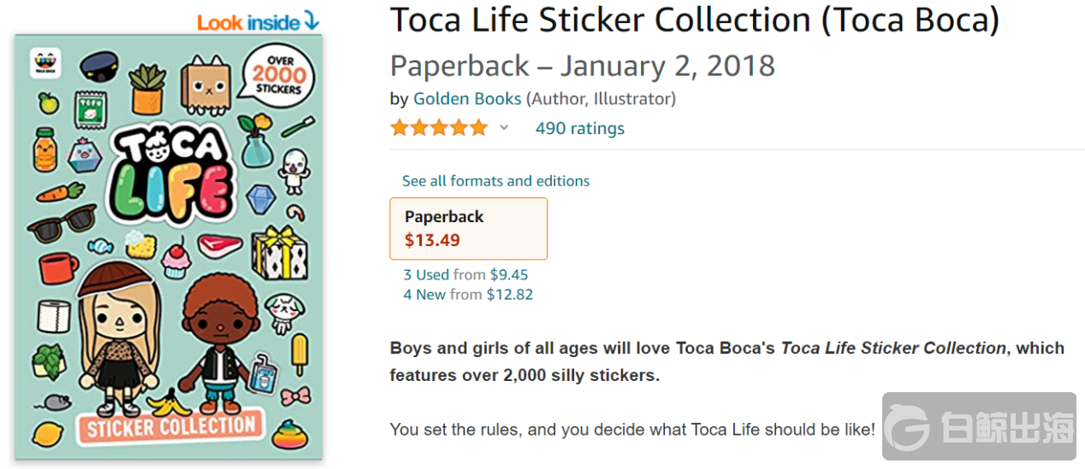Click the book title heading text
This screenshot has height=469, width=1085.
coord(694,21)
